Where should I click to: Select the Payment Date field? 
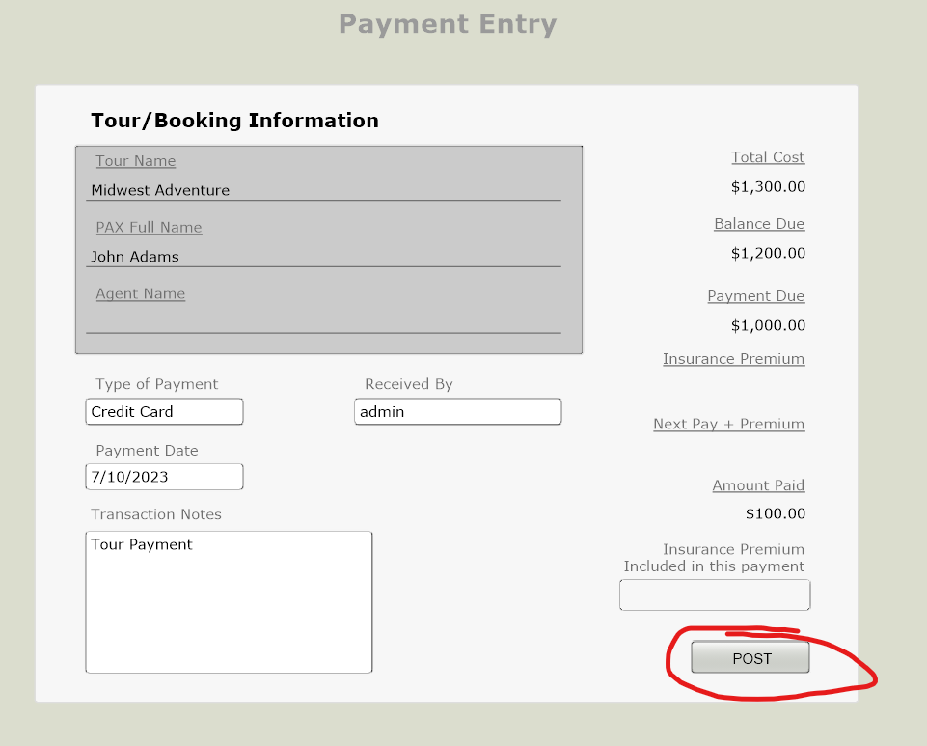pos(164,477)
